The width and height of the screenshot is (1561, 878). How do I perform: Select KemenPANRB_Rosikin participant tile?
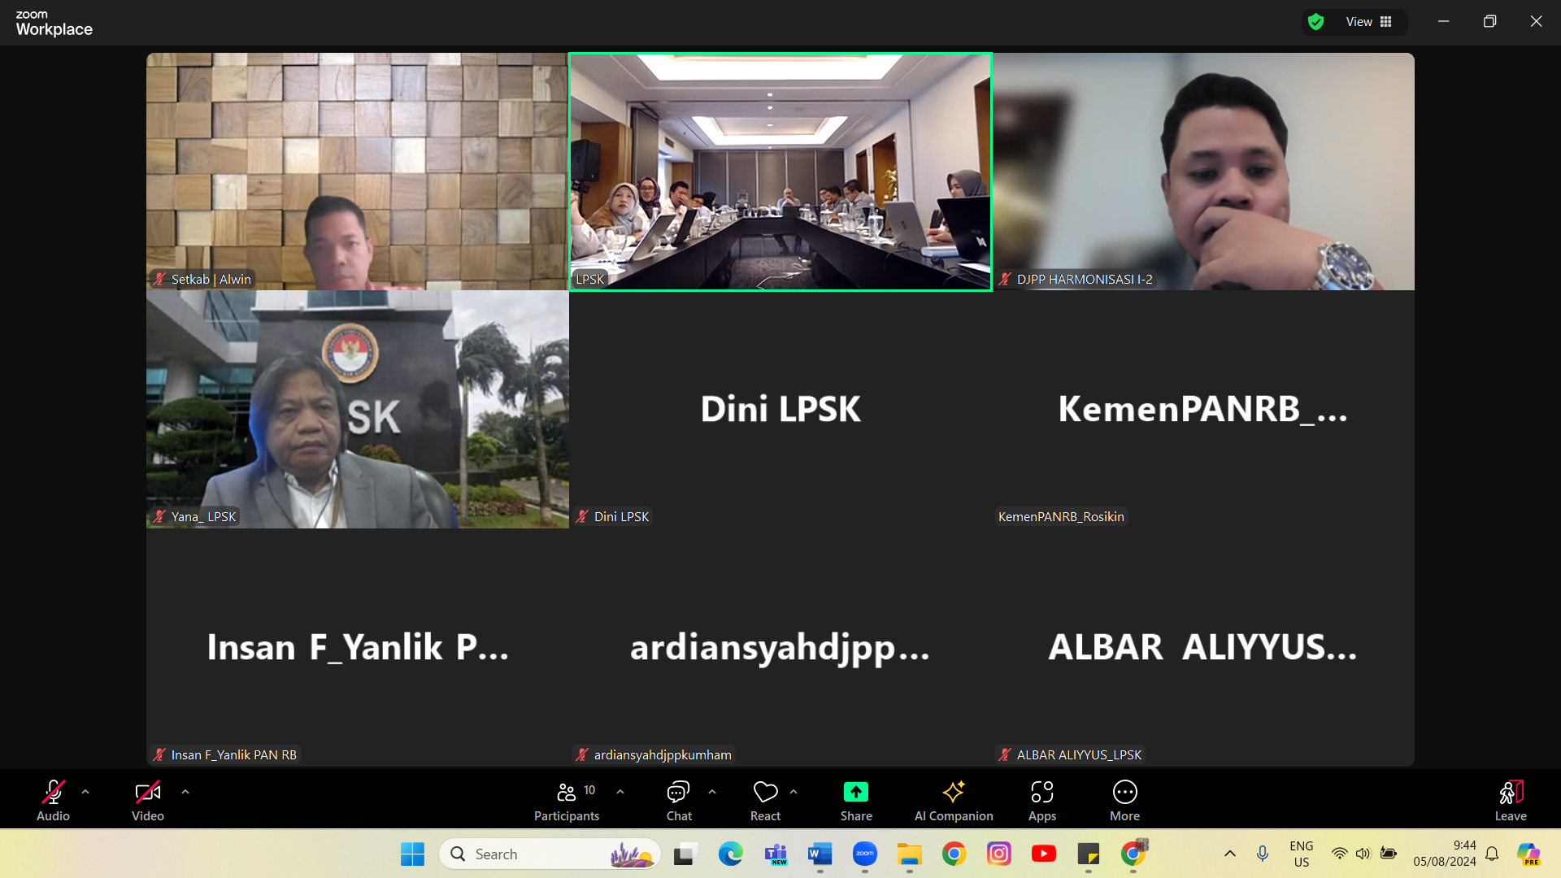coord(1203,410)
